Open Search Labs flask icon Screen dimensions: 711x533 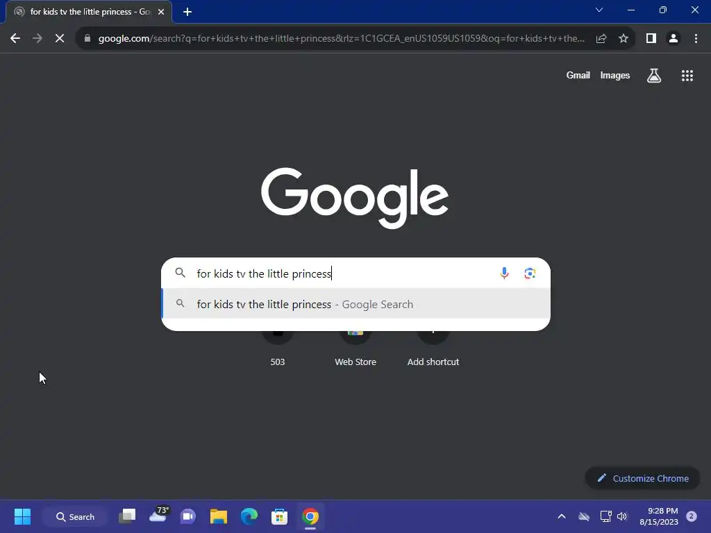(x=654, y=76)
